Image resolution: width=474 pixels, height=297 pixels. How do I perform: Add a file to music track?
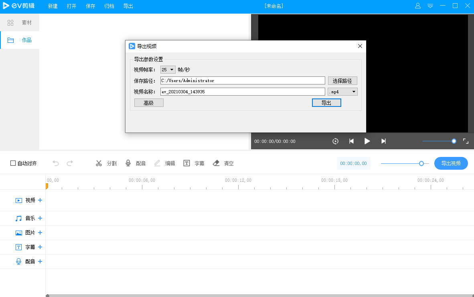(x=40, y=219)
